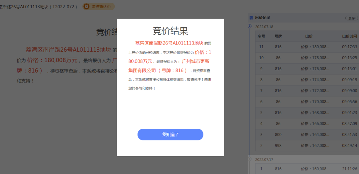The width and height of the screenshot is (359, 174).
Task: Click bid time 09:13:25
Action: click(x=350, y=58)
